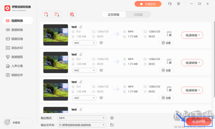Click the add file icon
Image resolution: width=215 pixels, height=129 pixels.
click(x=46, y=14)
